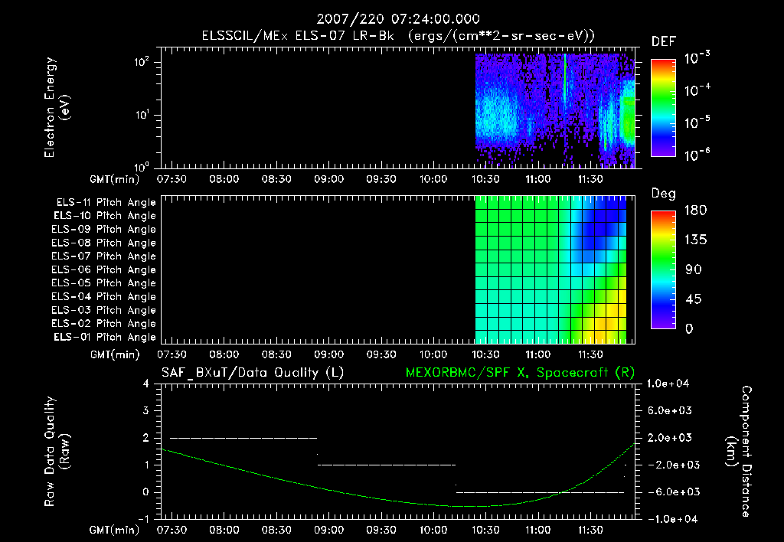784x542 pixels.
Task: Select the ELS-09 Pitch Angle row label
Action: tap(103, 229)
